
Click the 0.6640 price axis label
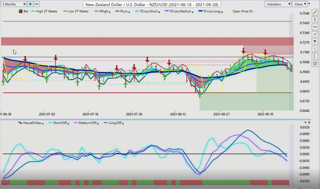(x=304, y=111)
